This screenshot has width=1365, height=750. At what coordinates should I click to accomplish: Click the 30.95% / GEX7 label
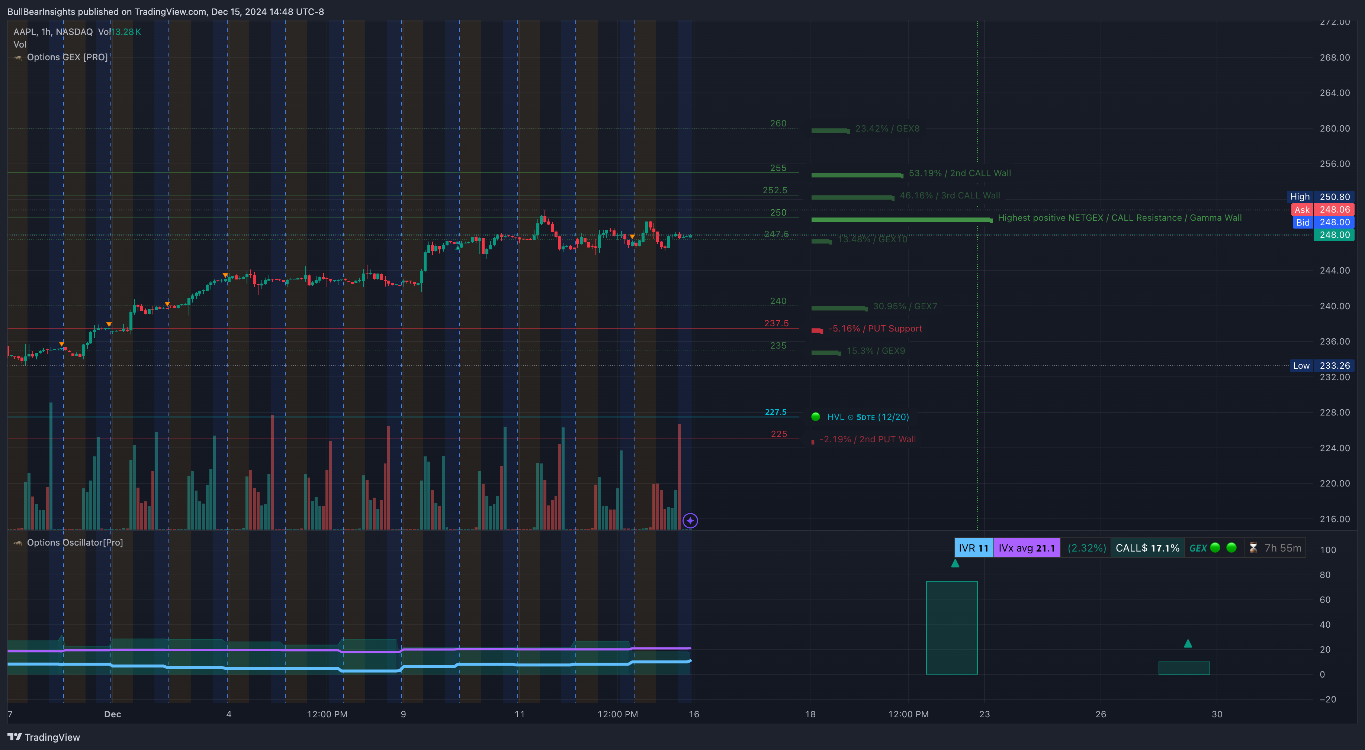(x=905, y=306)
